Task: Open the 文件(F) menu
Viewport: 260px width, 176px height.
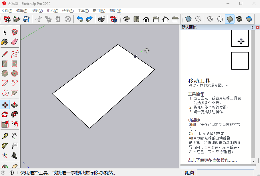Action: (7, 11)
